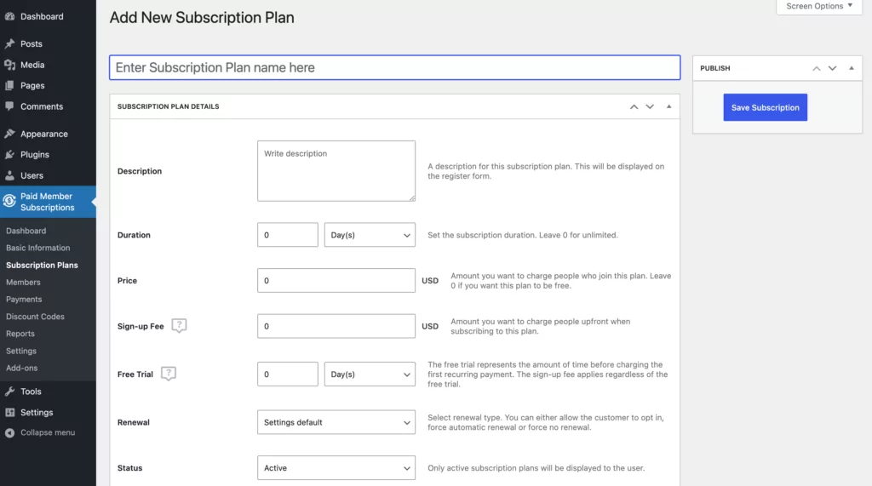
Task: Open Payments submenu
Action: 24,299
